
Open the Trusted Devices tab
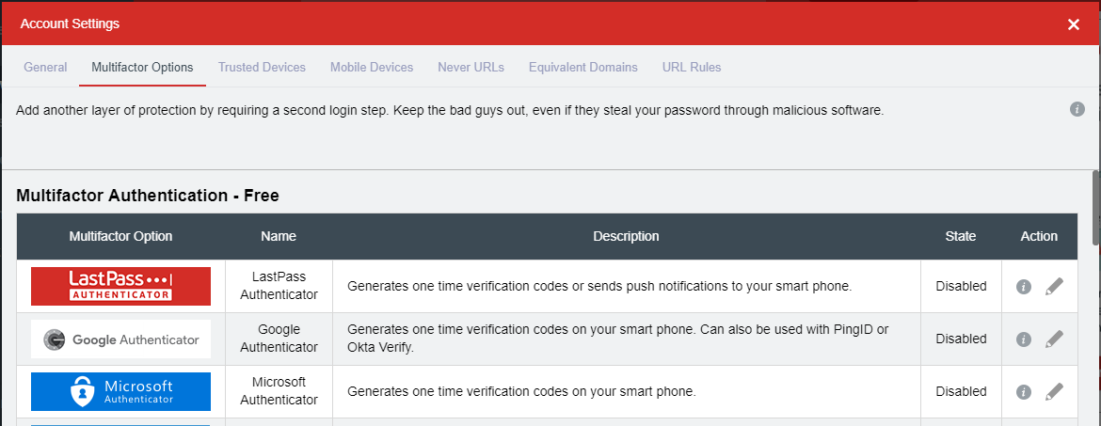click(x=262, y=68)
